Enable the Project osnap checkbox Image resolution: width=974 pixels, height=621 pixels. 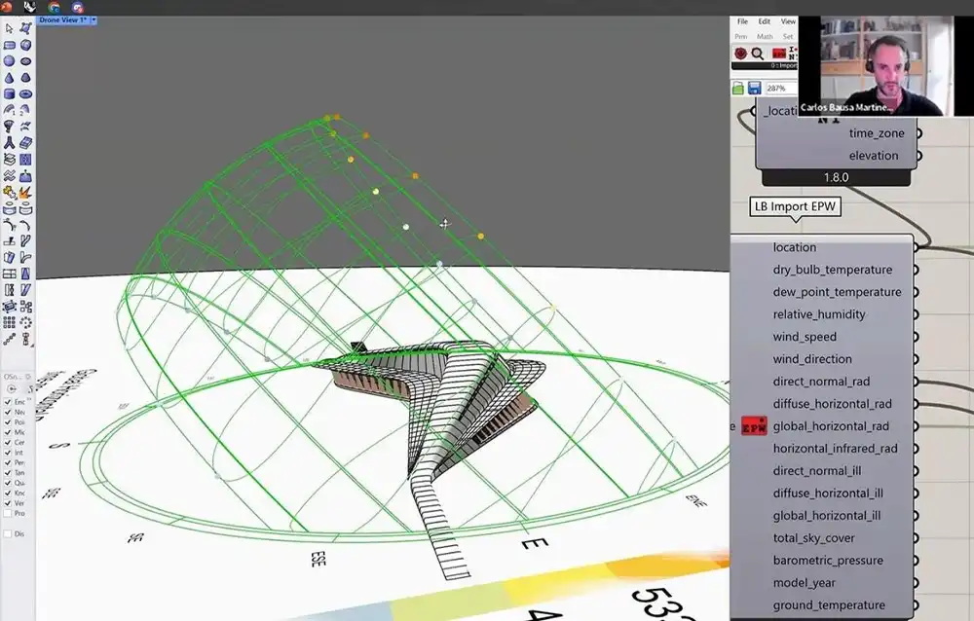(8, 514)
